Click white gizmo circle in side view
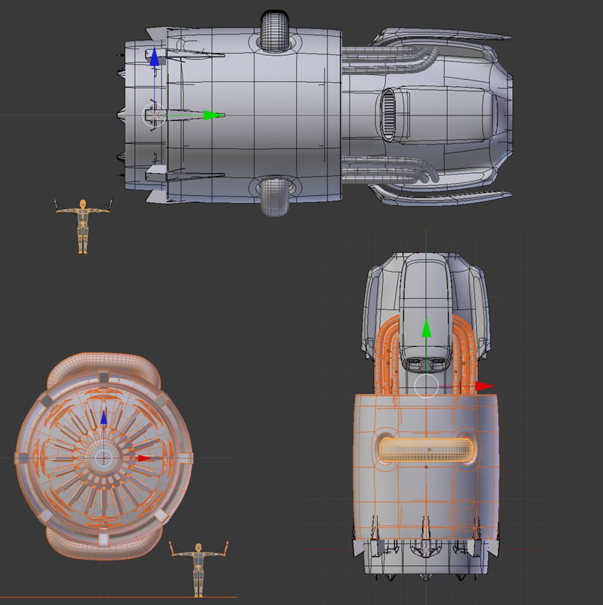 tap(155, 115)
